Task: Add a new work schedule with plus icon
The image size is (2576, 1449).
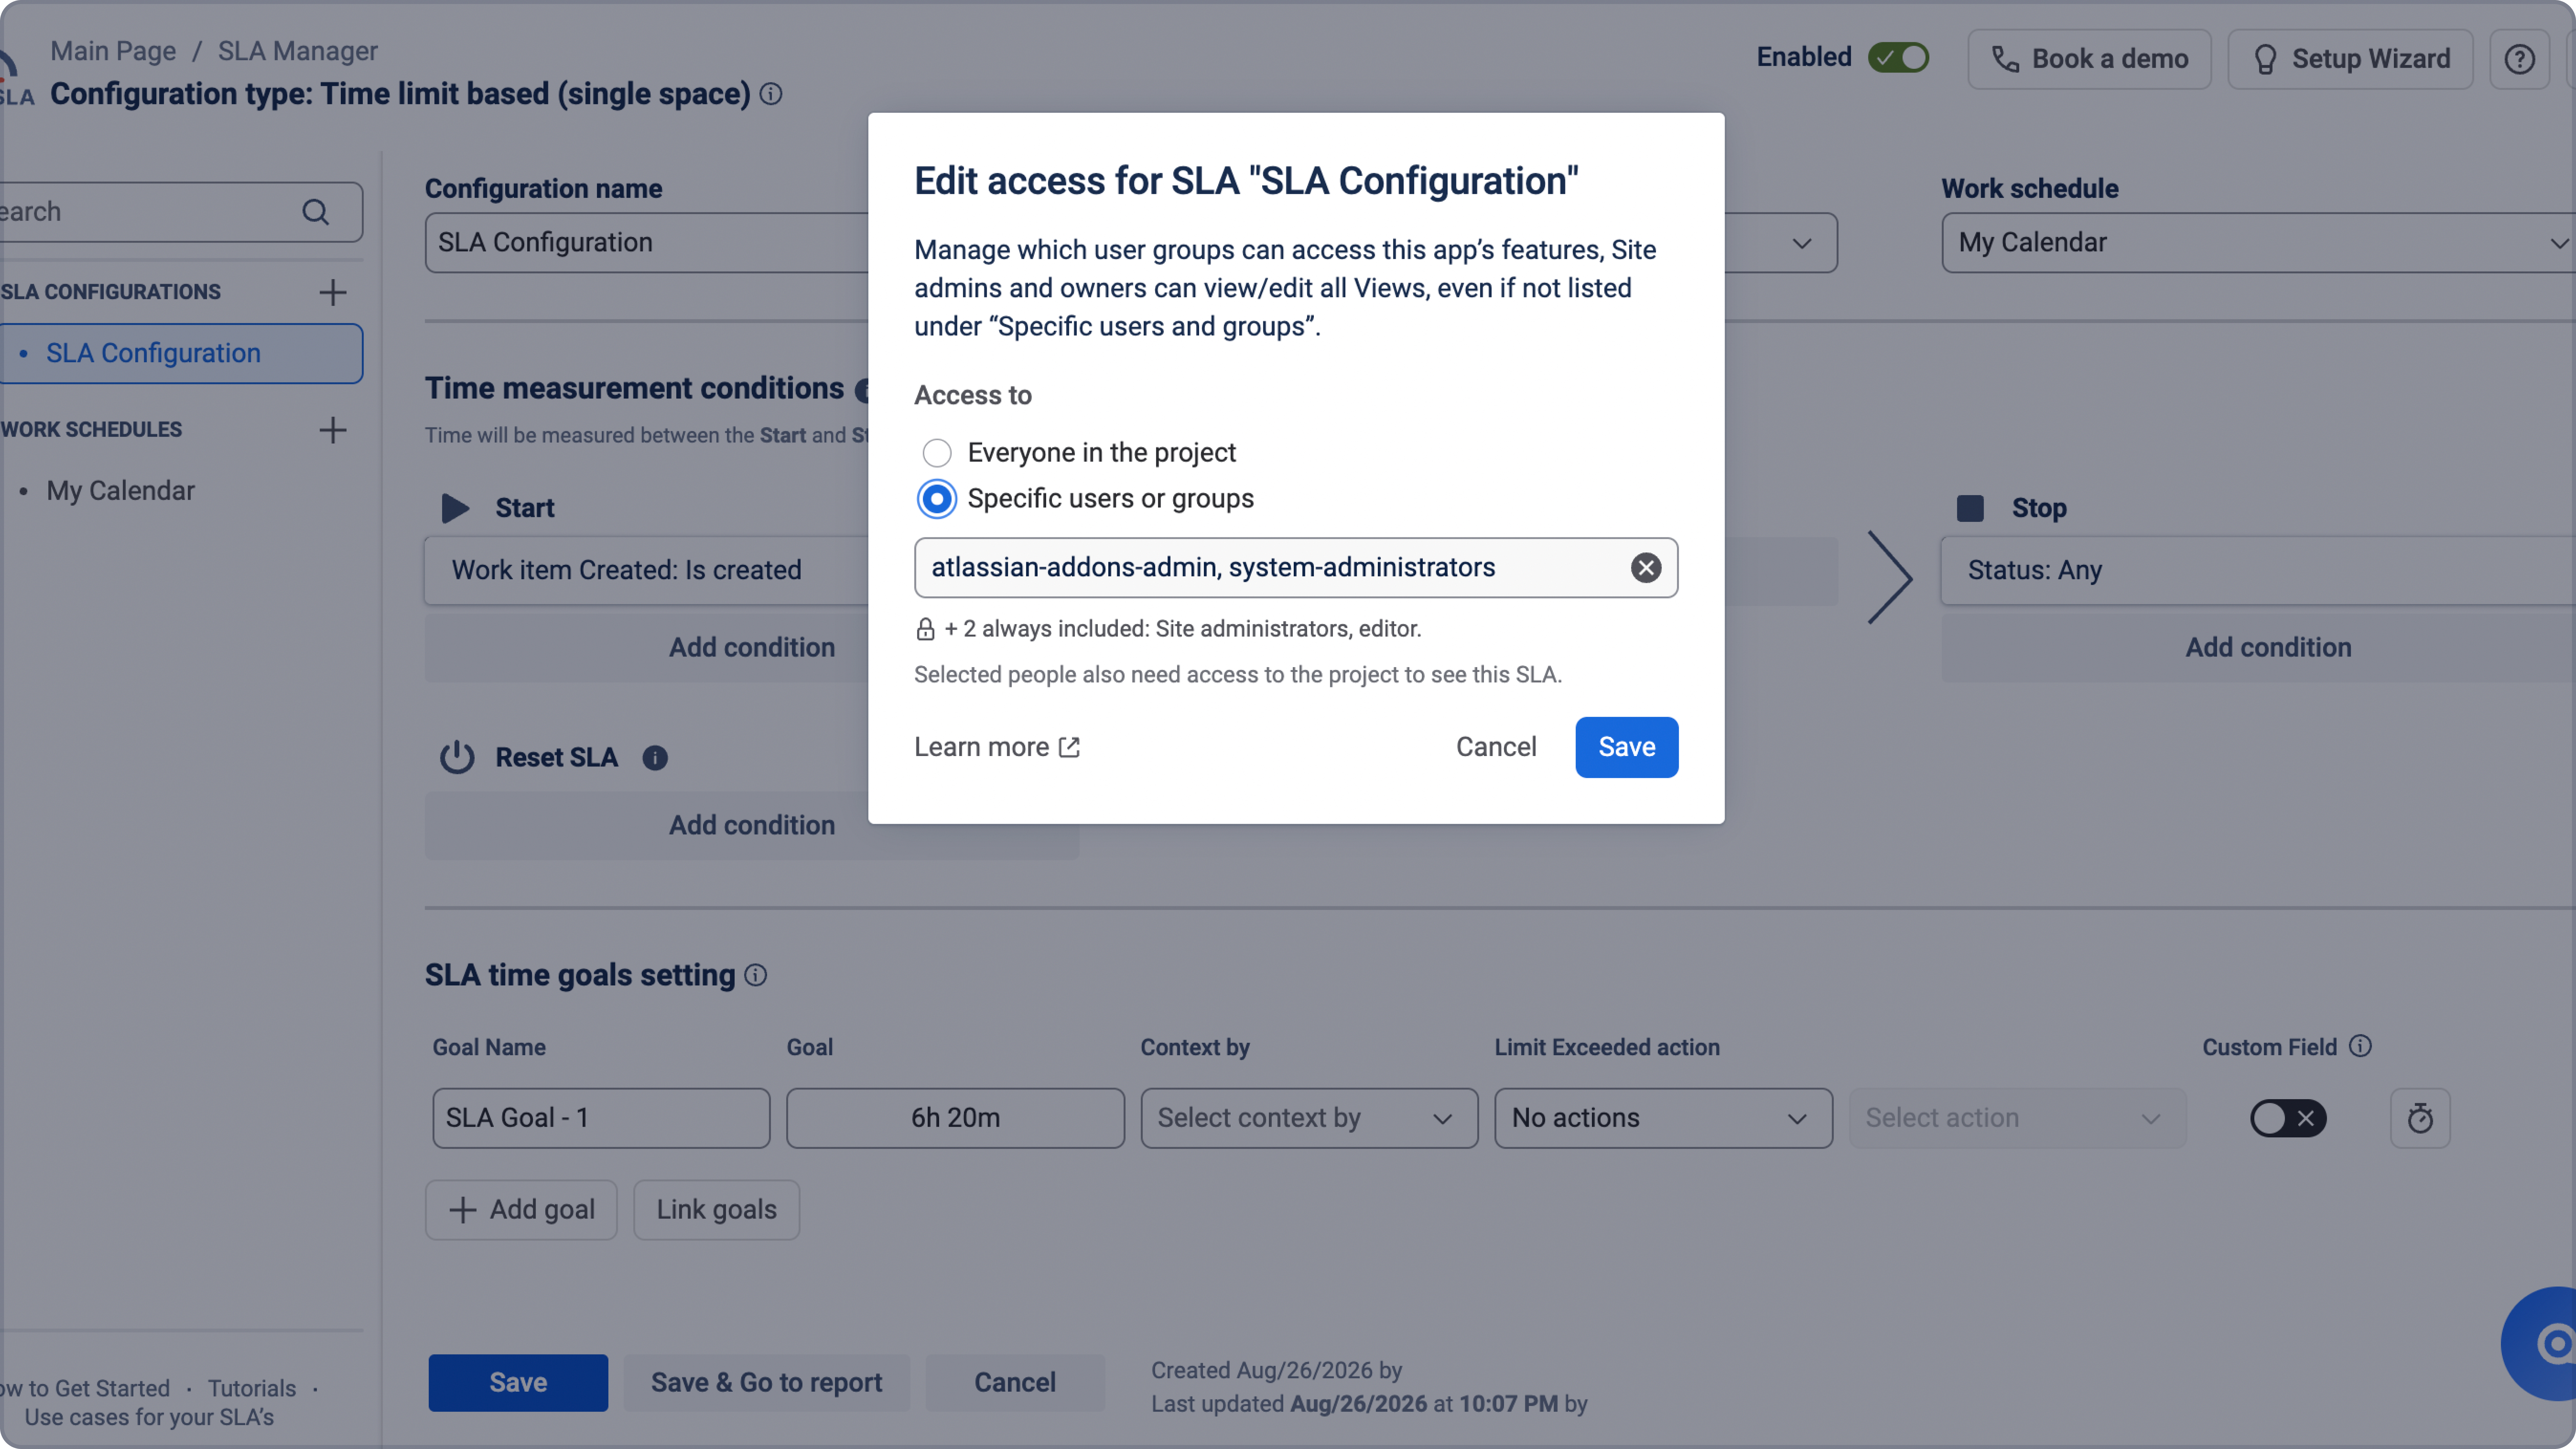Action: pyautogui.click(x=333, y=430)
